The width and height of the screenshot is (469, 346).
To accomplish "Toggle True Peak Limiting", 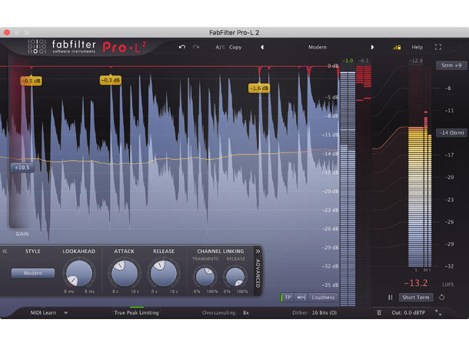I will coord(136,313).
